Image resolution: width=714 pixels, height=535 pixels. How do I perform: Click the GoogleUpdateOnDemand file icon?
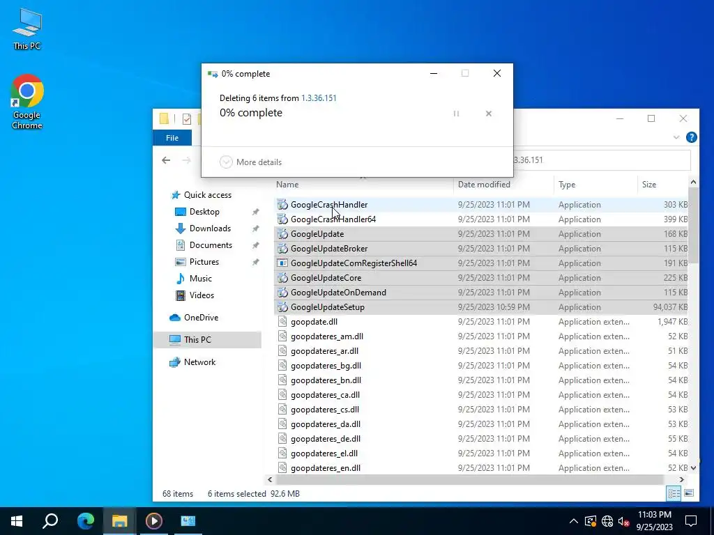[282, 293]
